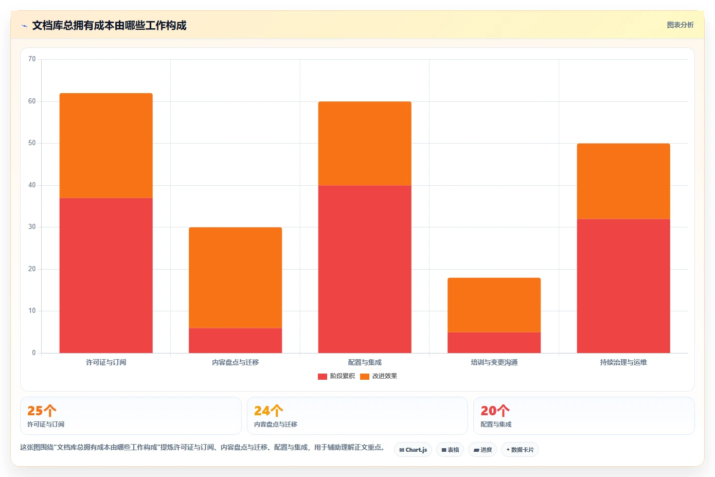This screenshot has height=477, width=715.
Task: Select the Chart.js tag chip
Action: pos(413,450)
